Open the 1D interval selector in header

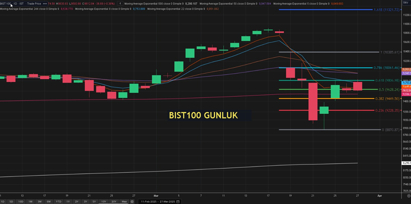click(15, 3)
